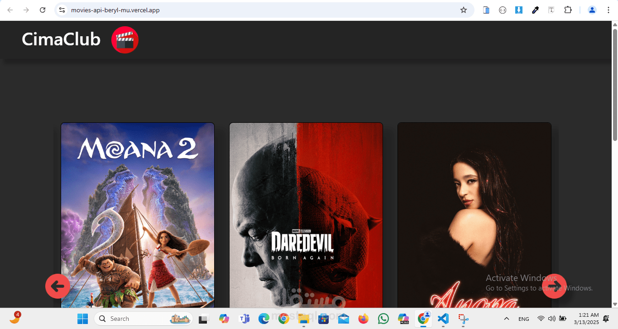
Task: Go back in browser history
Action: [x=10, y=10]
